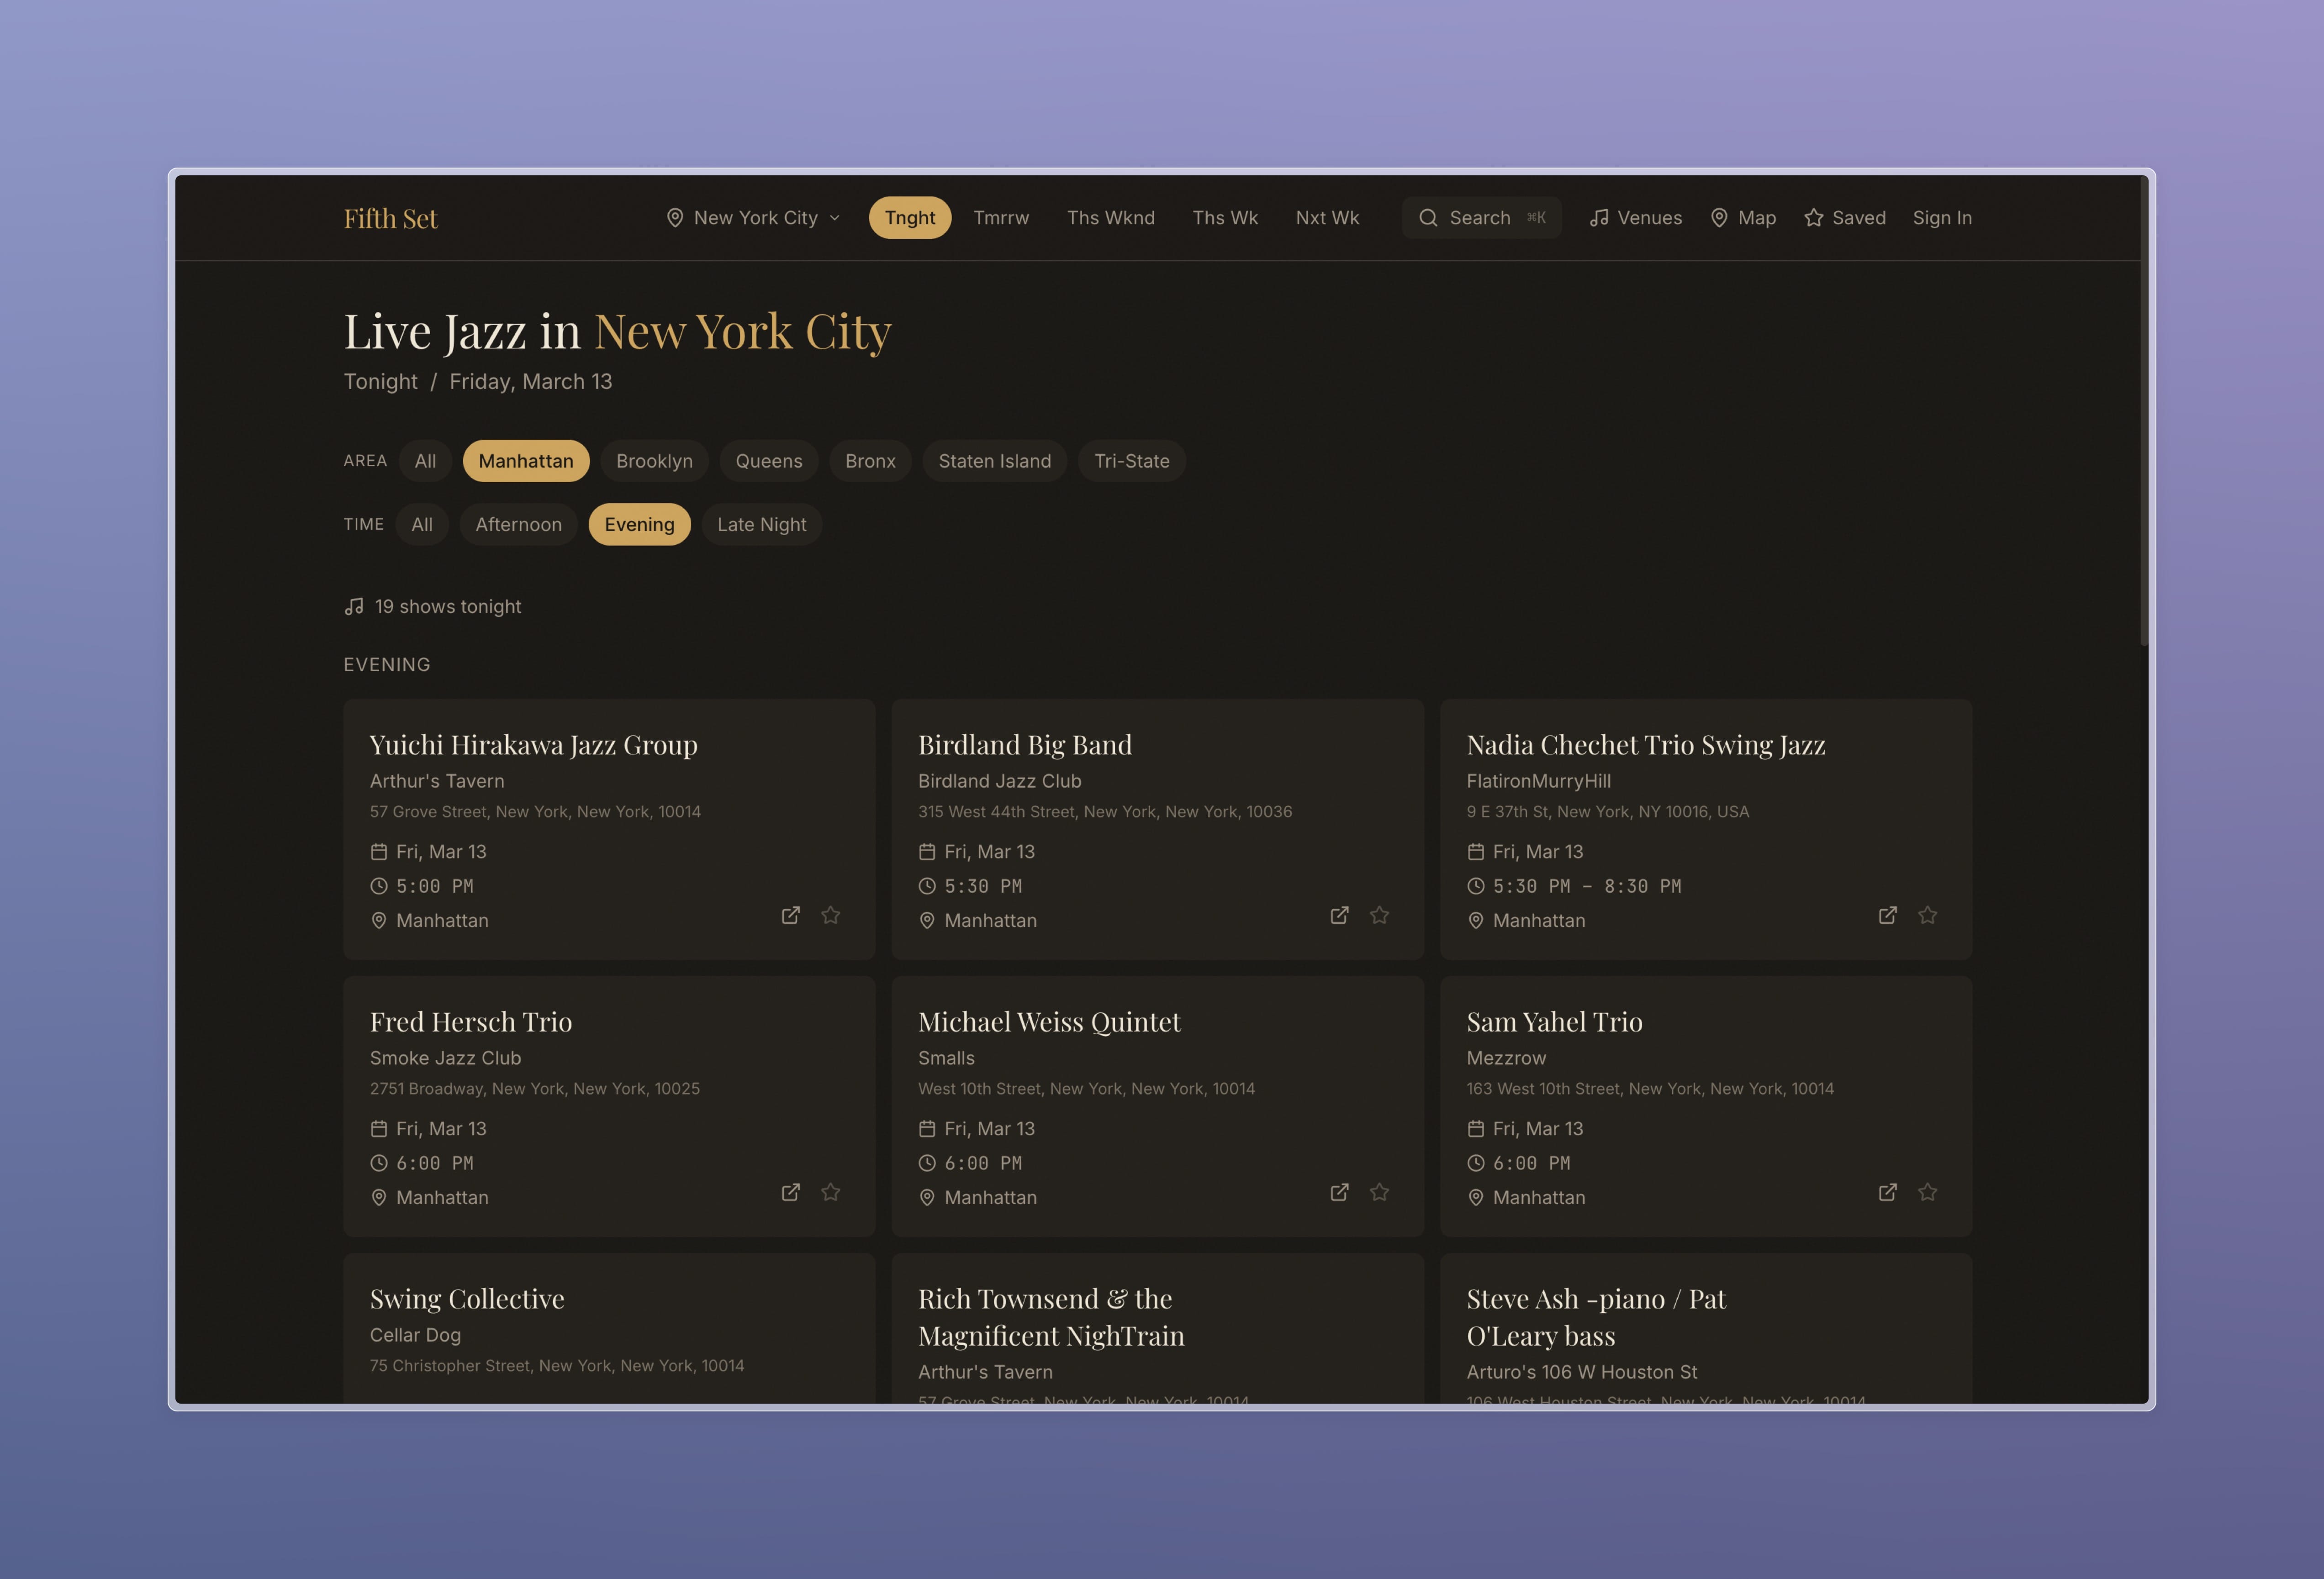Open external link for Birdland Big Band
The width and height of the screenshot is (2324, 1579).
[x=1339, y=915]
